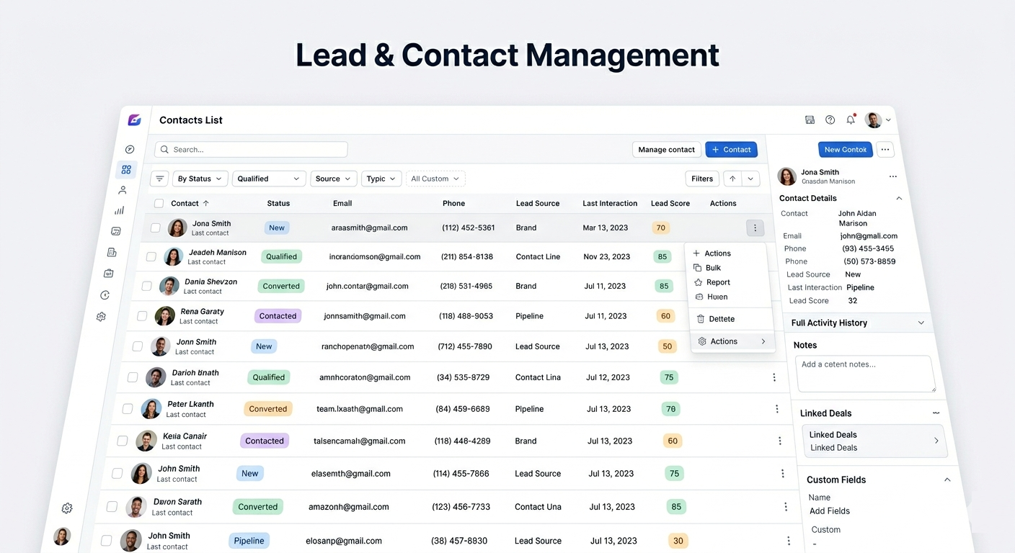Image resolution: width=1015 pixels, height=553 pixels.
Task: Click Jeadeh Manison's lead score badge of 85
Action: [x=662, y=256]
